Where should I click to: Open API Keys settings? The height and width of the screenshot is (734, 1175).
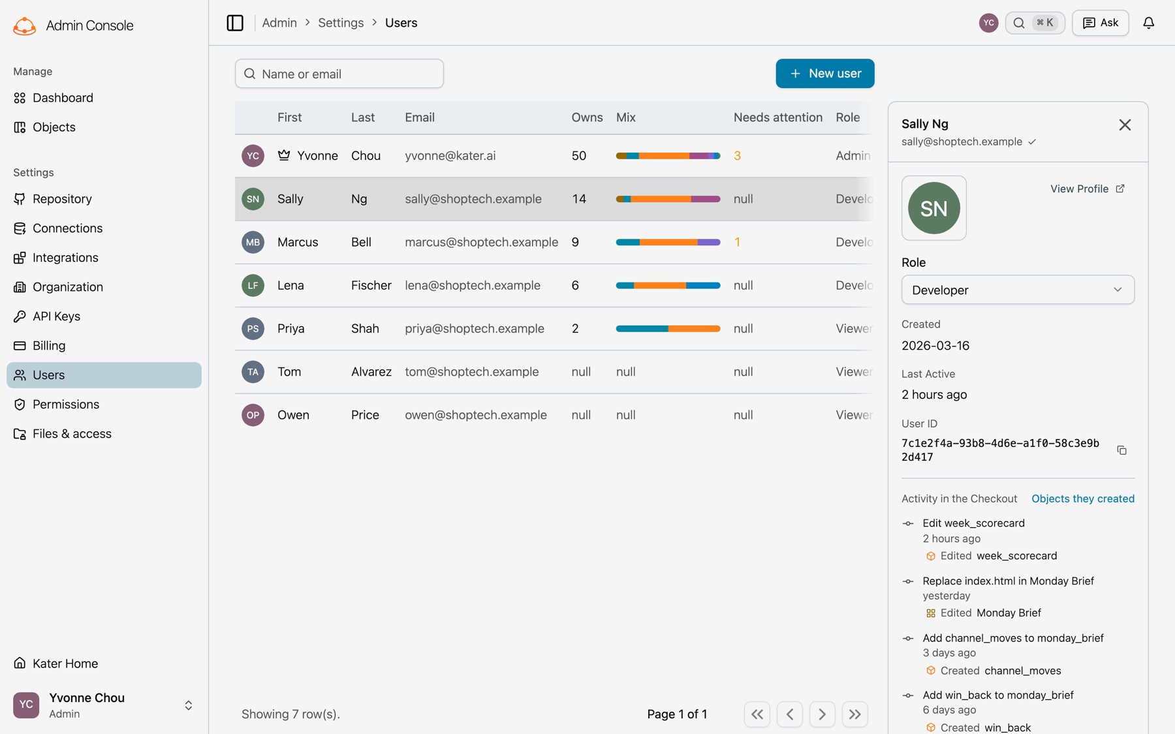pyautogui.click(x=104, y=316)
